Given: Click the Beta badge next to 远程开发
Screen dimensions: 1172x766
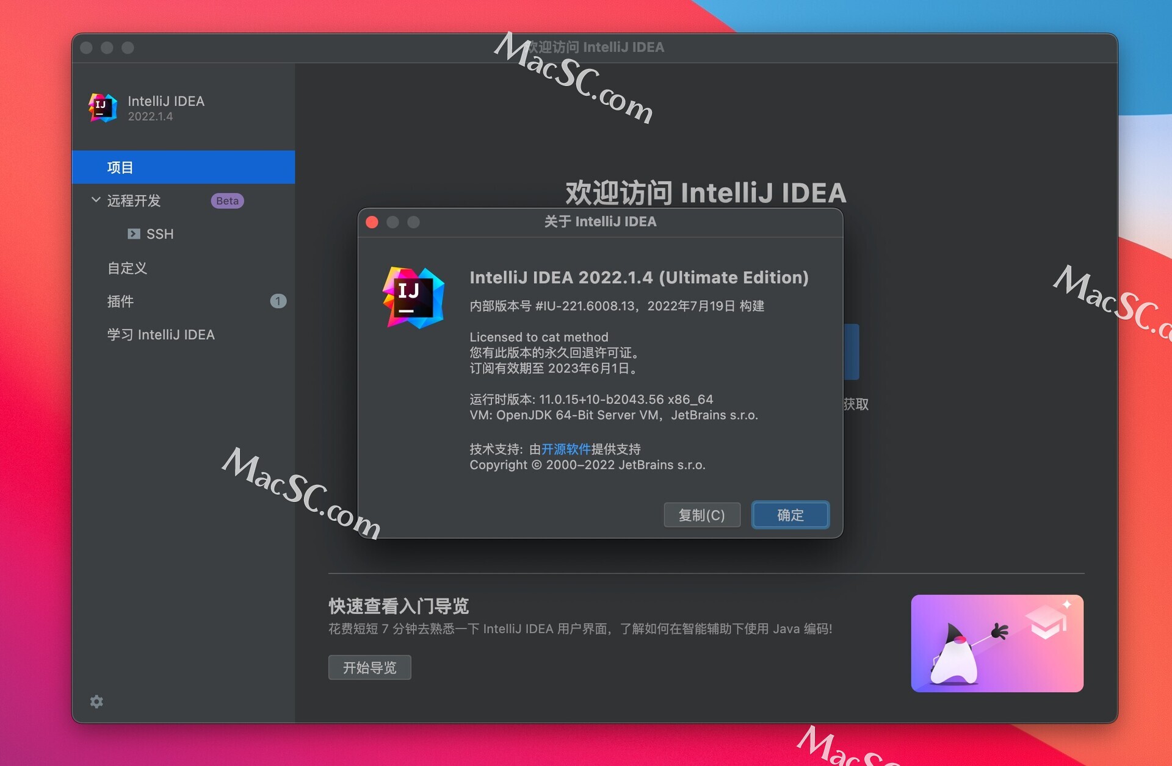Looking at the screenshot, I should [x=227, y=201].
